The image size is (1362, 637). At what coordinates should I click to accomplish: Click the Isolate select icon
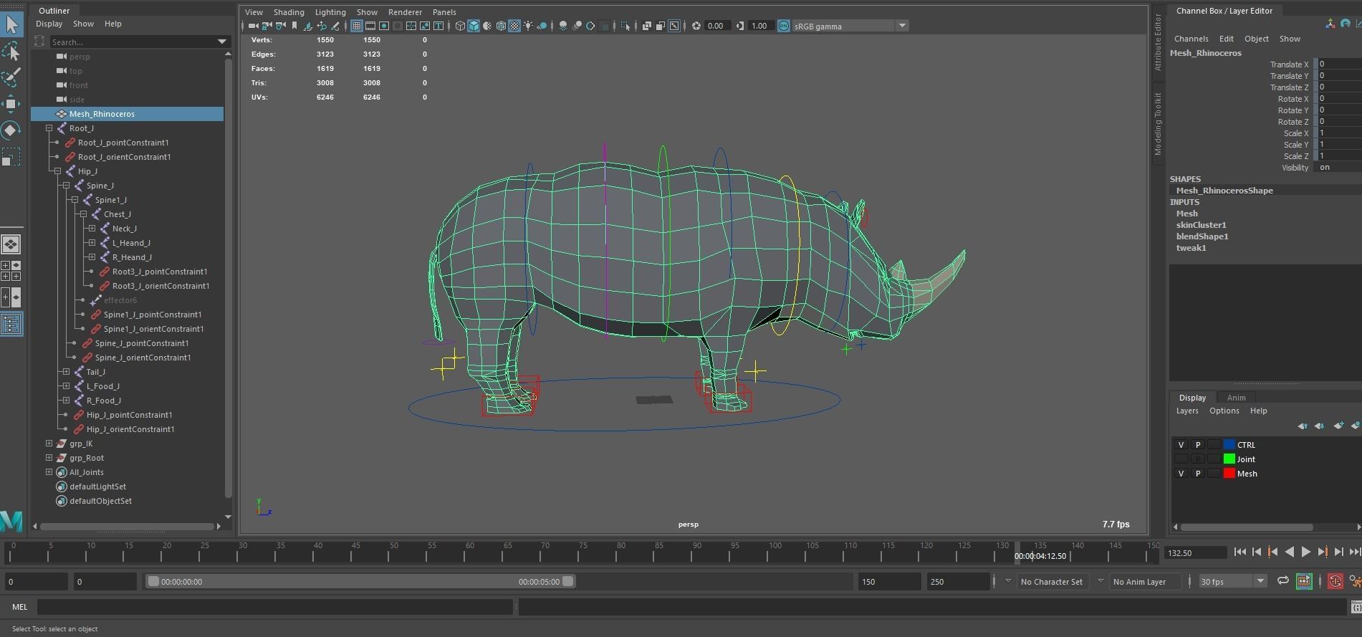pos(625,26)
